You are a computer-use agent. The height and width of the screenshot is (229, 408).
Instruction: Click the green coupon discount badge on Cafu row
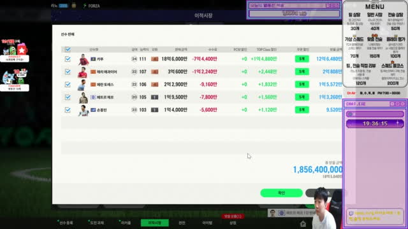pos(302,59)
